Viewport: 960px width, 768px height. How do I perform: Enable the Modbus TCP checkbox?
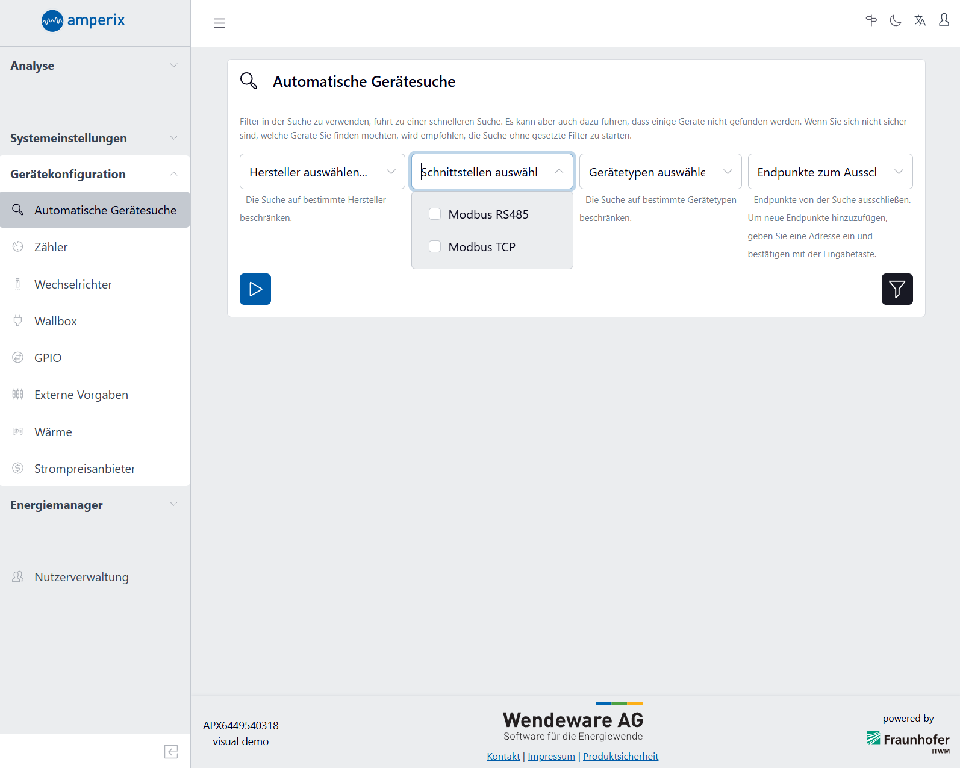[x=435, y=247]
